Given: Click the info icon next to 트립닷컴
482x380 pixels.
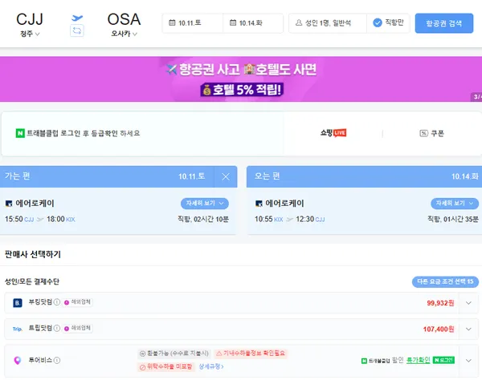Looking at the screenshot, I should coord(57,328).
